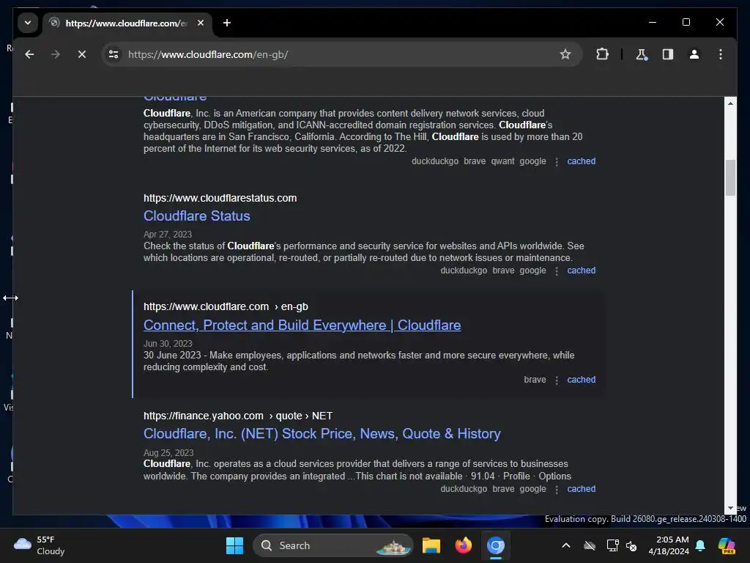Click more options dots on Connect, Protect result
The height and width of the screenshot is (563, 750).
click(557, 380)
